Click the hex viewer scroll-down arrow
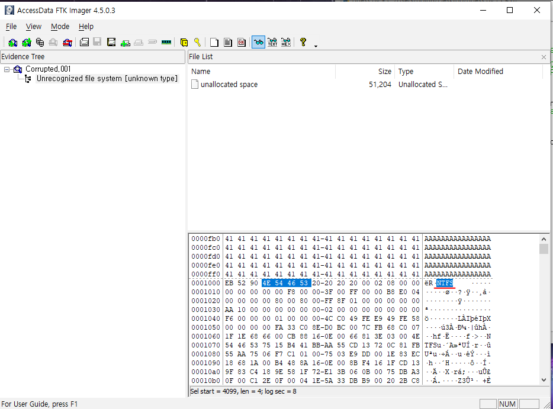 (x=544, y=380)
